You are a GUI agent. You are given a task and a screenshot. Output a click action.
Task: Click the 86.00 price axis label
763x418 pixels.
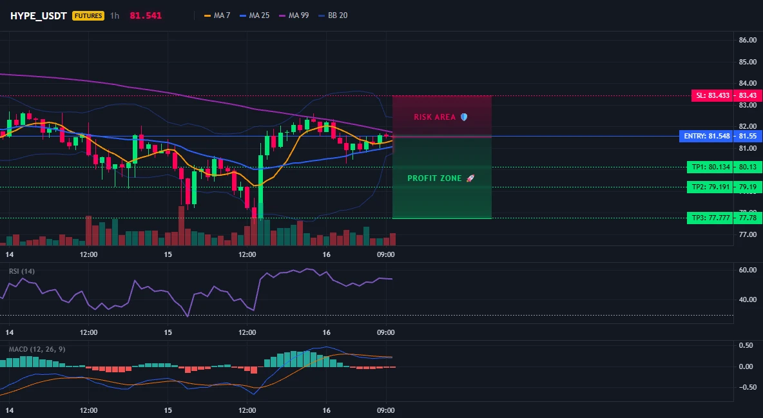pyautogui.click(x=748, y=41)
